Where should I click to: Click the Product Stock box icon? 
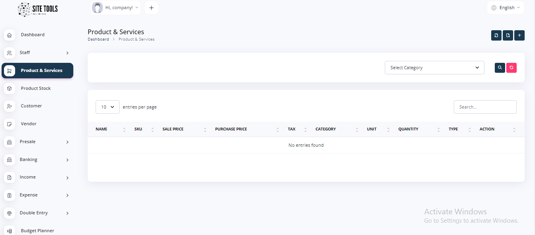[10, 88]
